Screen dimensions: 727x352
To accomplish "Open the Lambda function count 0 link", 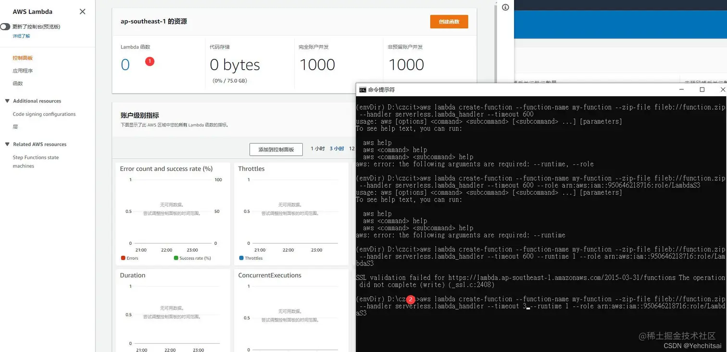I will (125, 65).
